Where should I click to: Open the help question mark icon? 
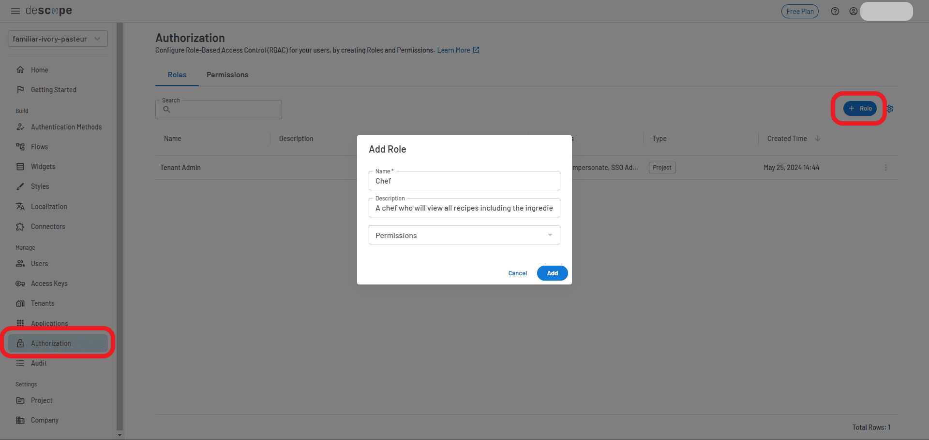click(835, 11)
